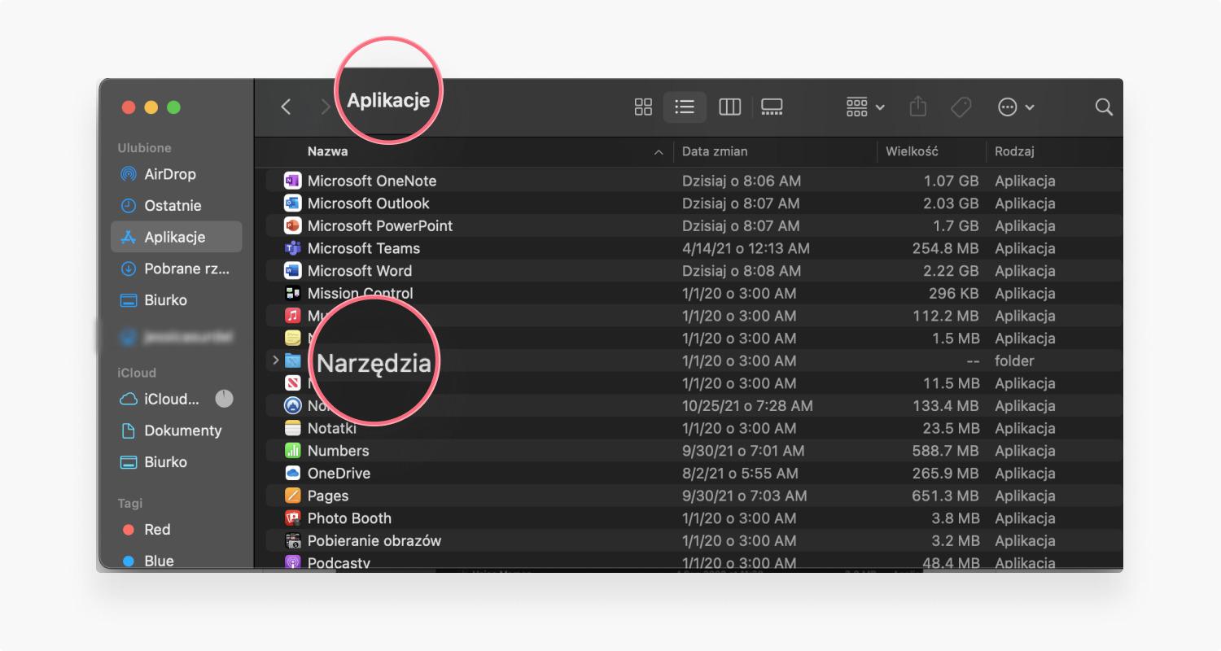Click the Tags toolbar icon
The image size is (1221, 651).
961,107
